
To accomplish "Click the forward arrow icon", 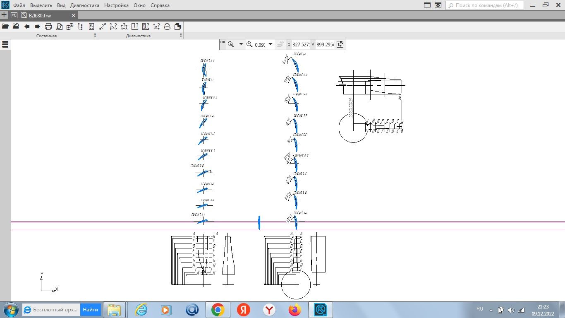I will tap(38, 26).
